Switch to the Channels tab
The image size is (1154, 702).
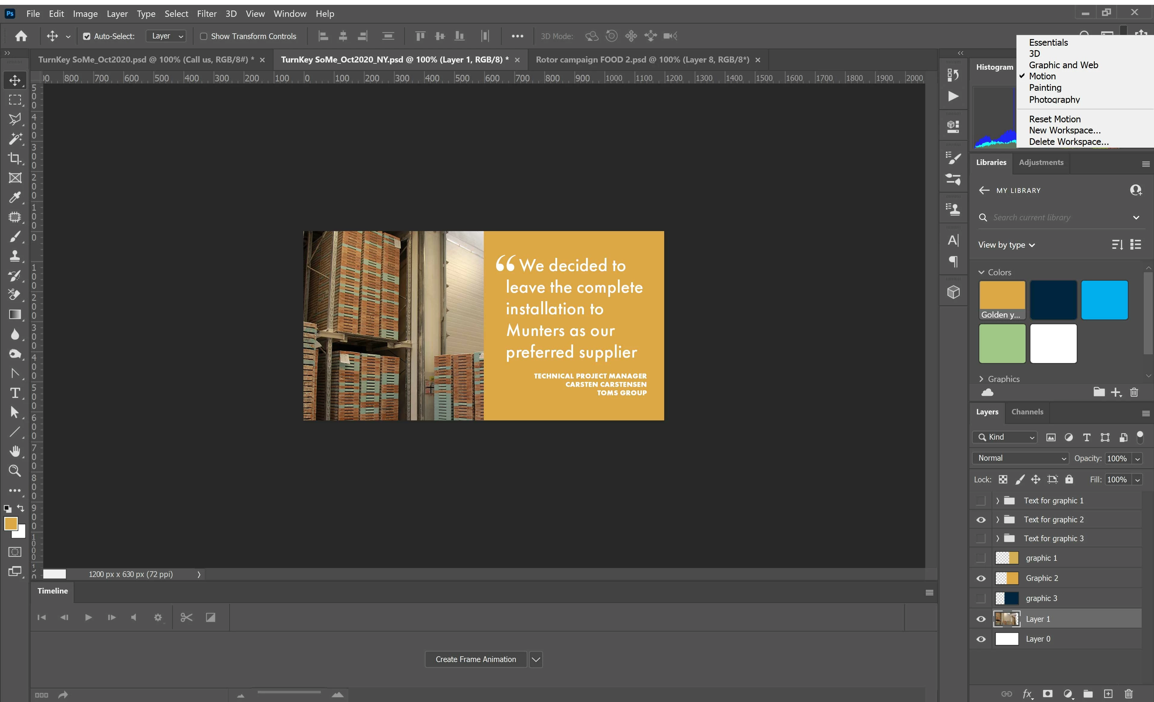point(1027,412)
